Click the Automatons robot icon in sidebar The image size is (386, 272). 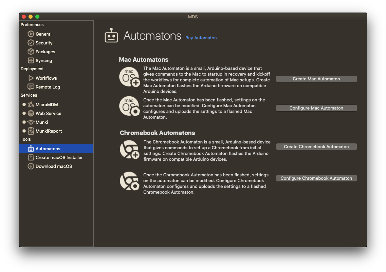pos(31,149)
